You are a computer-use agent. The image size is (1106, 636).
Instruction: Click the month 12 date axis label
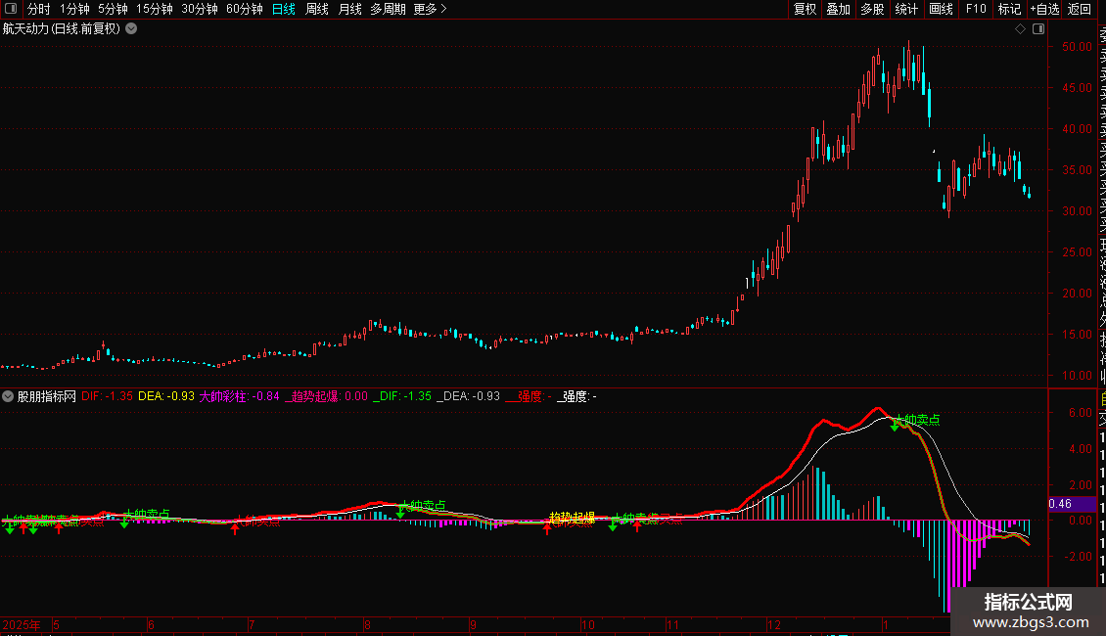coord(774,624)
